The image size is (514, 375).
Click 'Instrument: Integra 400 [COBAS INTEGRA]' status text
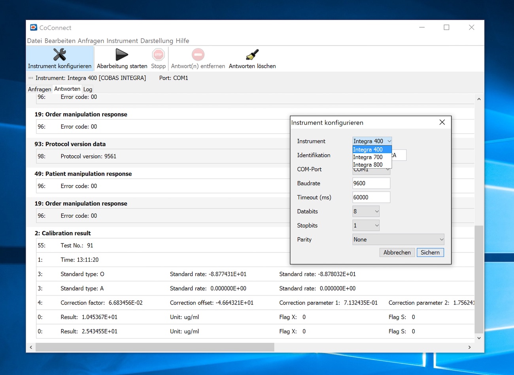pos(91,78)
